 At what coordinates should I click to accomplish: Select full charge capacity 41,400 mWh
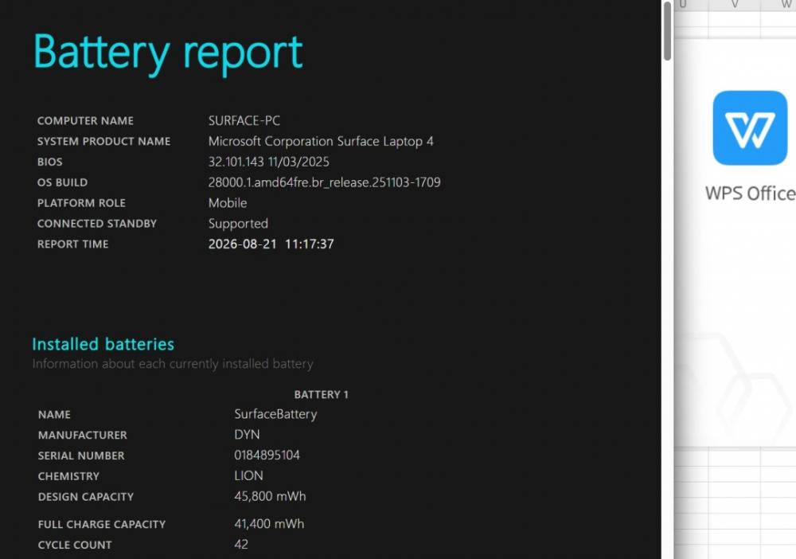point(269,524)
